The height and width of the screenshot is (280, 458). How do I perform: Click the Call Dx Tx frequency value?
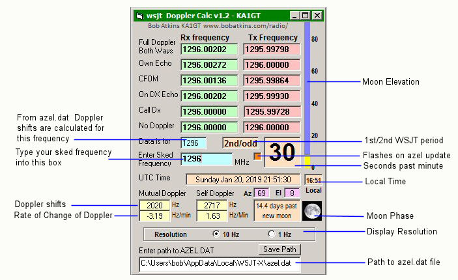tap(270, 111)
